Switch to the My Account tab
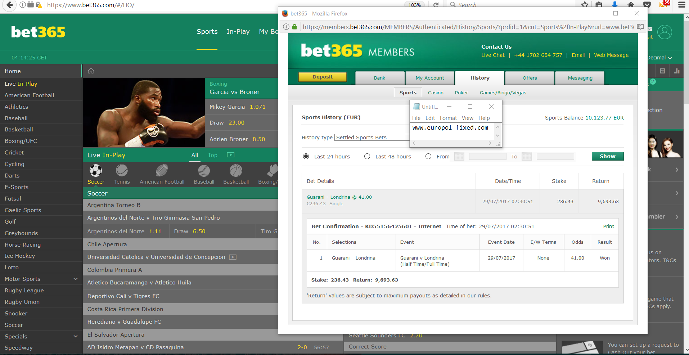This screenshot has width=689, height=355. point(430,78)
